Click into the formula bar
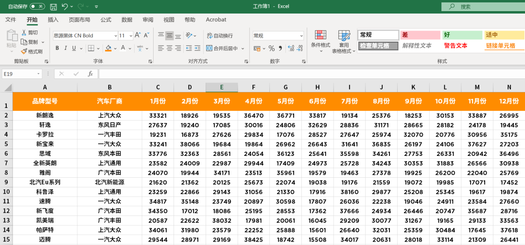 (x=312, y=74)
